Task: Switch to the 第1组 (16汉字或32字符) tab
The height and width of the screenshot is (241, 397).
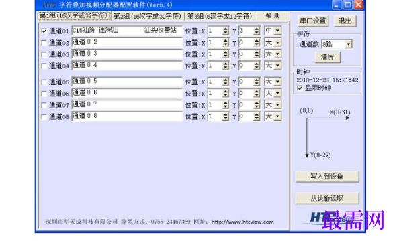Action: tap(74, 15)
